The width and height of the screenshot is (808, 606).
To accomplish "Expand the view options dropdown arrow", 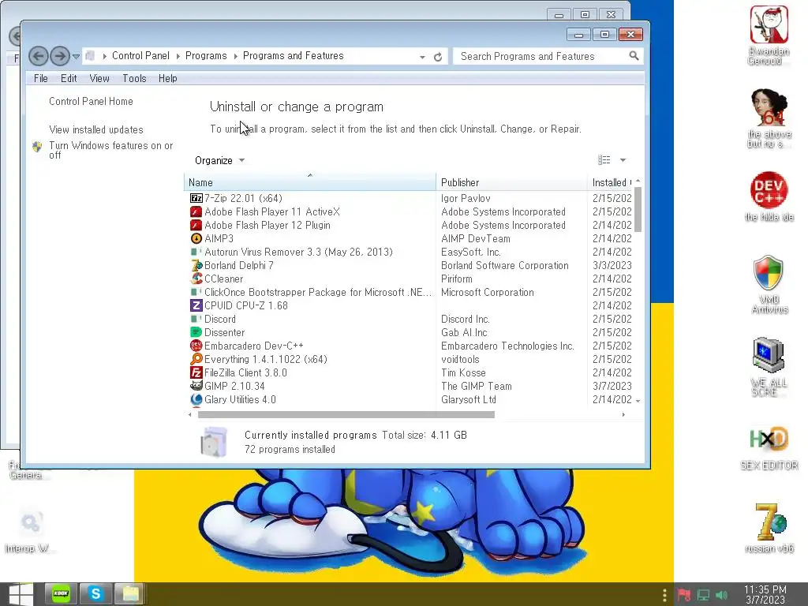I will [x=623, y=160].
